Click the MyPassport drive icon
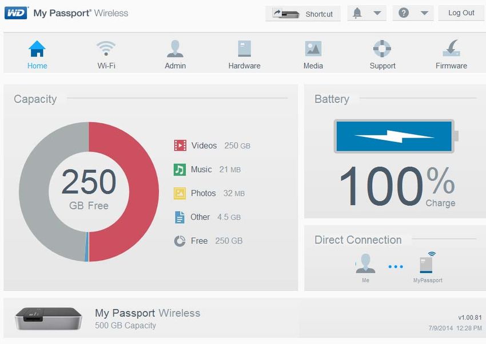Image resolution: width=486 pixels, height=344 pixels. (x=428, y=262)
